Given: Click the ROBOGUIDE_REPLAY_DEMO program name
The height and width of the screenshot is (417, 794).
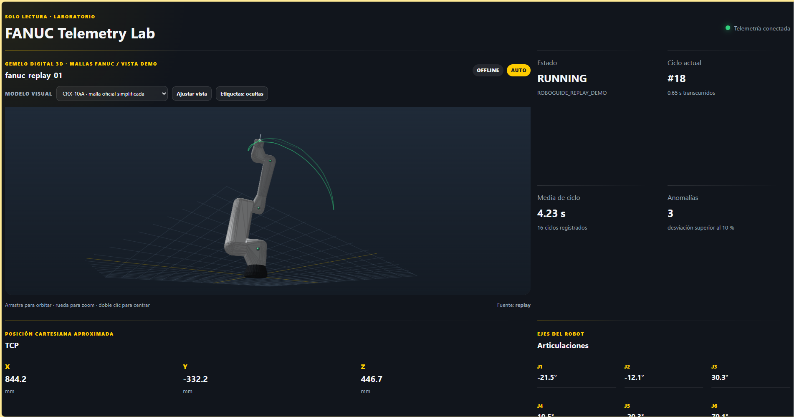Looking at the screenshot, I should coord(572,93).
